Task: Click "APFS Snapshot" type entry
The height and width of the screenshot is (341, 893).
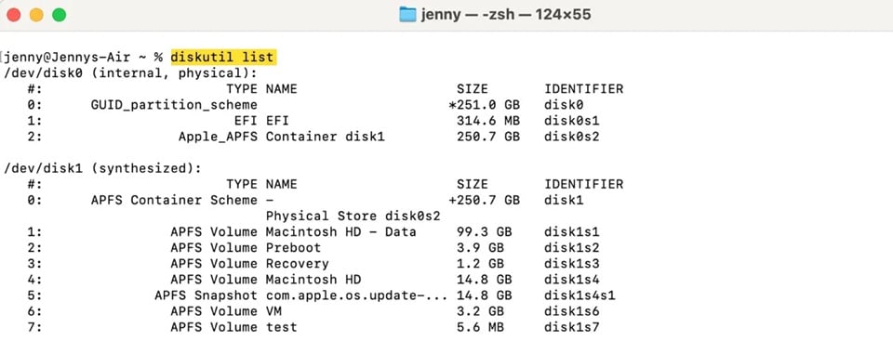Action: [x=206, y=296]
